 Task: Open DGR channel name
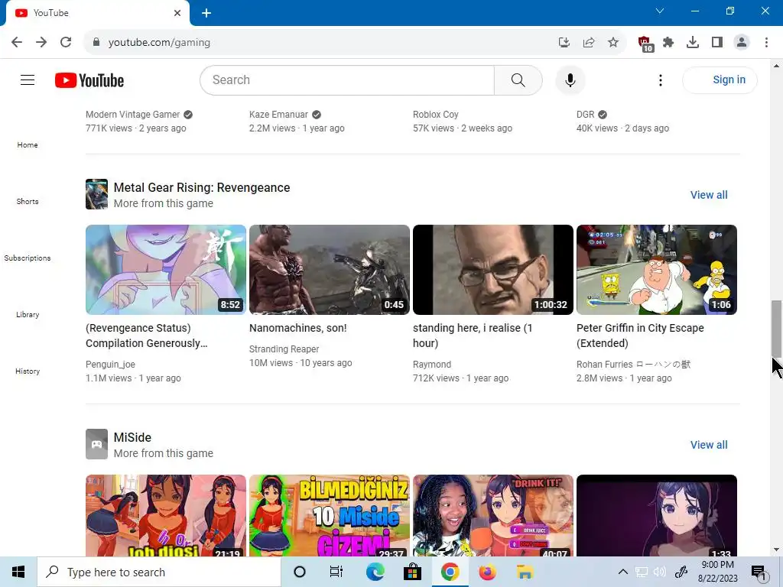click(585, 115)
